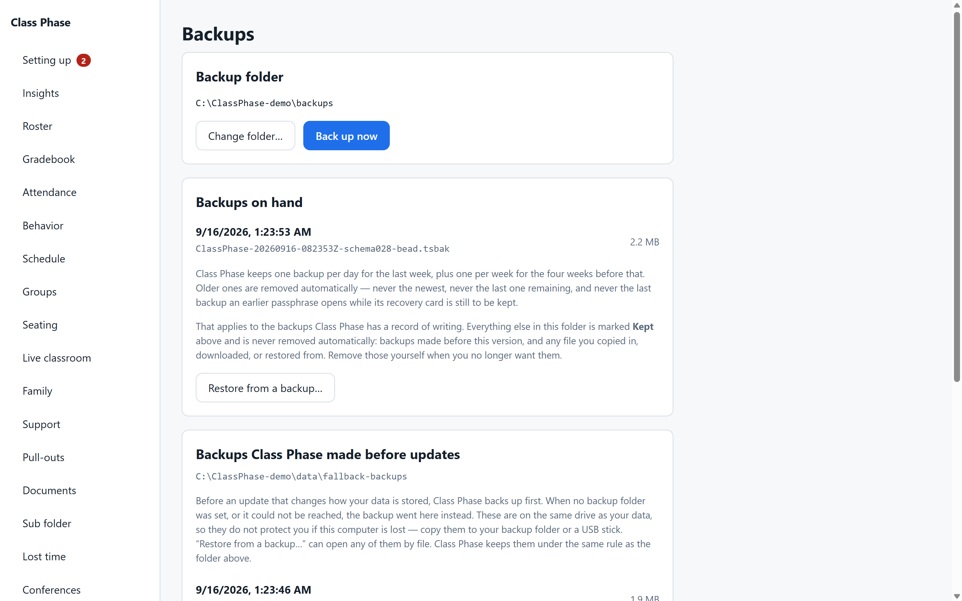Click the Class Phase app title
This screenshot has width=962, height=601.
pyautogui.click(x=40, y=23)
